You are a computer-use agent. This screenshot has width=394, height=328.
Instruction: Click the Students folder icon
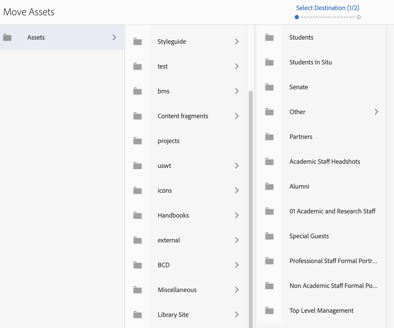coord(269,38)
